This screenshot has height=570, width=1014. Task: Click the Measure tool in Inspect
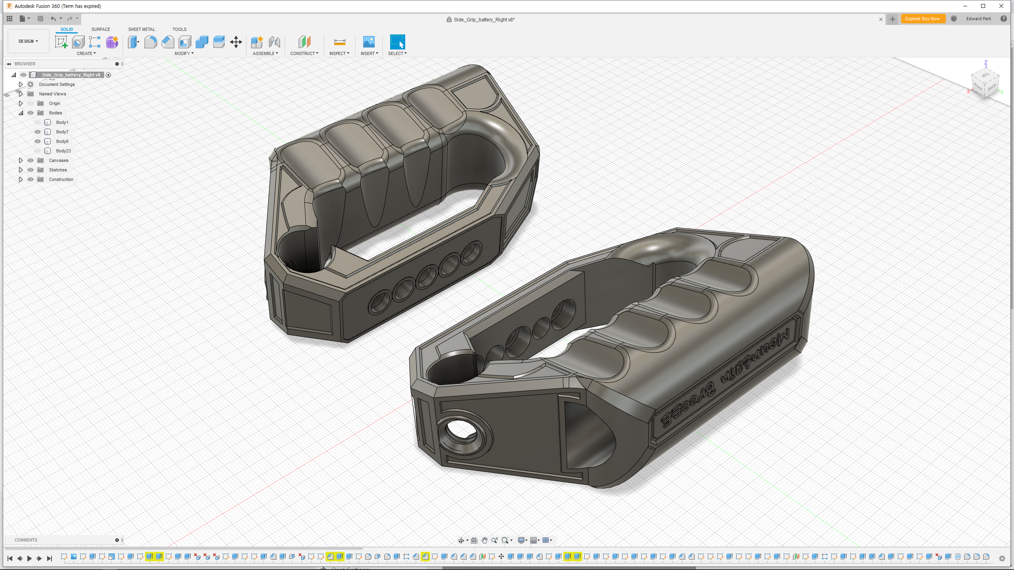pos(339,42)
